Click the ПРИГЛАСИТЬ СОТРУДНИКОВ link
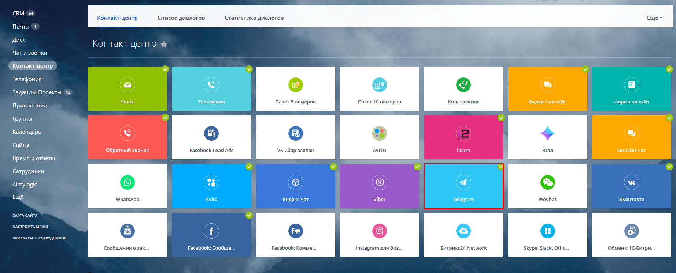Image resolution: width=676 pixels, height=273 pixels. click(x=40, y=238)
